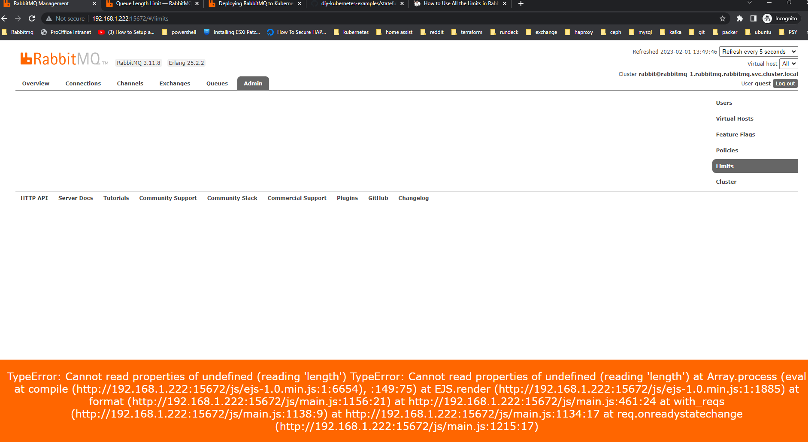Screen dimensions: 808x442
Task: Open a new tab with the plus icon
Action: click(521, 3)
